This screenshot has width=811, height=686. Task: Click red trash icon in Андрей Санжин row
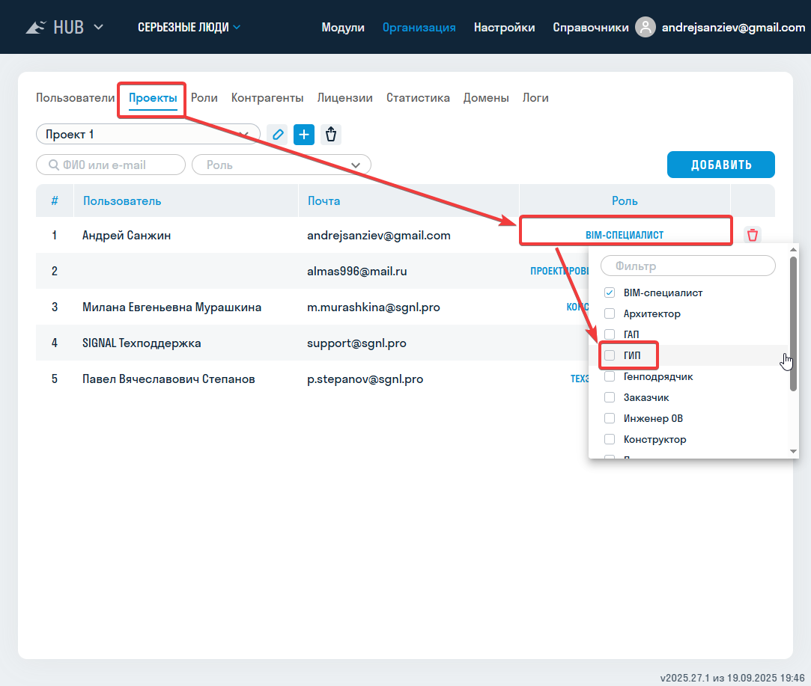pyautogui.click(x=753, y=235)
